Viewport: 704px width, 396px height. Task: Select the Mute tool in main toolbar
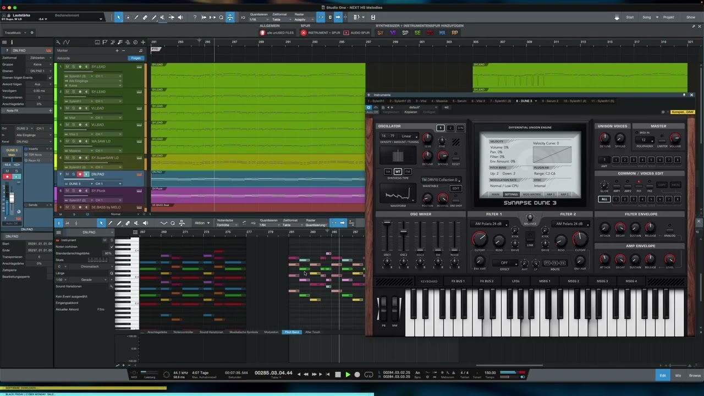point(162,18)
